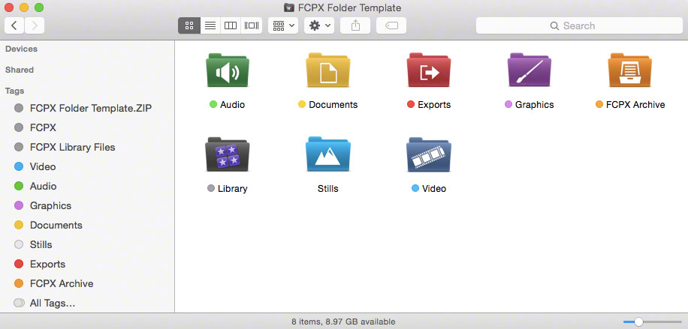Screen dimensions: 688x329
Task: Switch to Cover Flow view
Action: click(252, 25)
